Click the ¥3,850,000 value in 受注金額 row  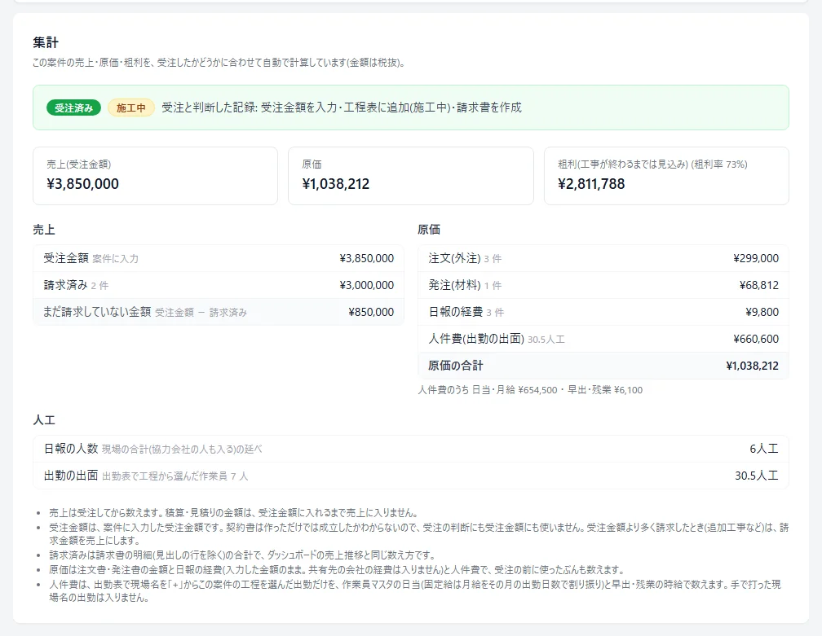[x=366, y=259]
